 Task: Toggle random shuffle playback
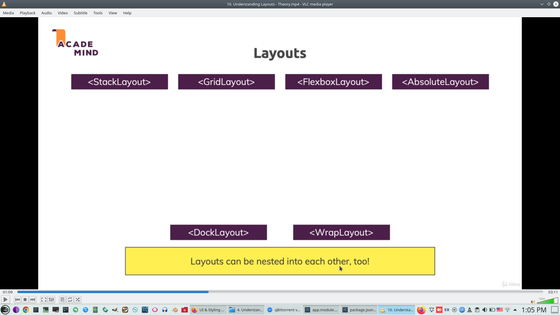tap(78, 300)
